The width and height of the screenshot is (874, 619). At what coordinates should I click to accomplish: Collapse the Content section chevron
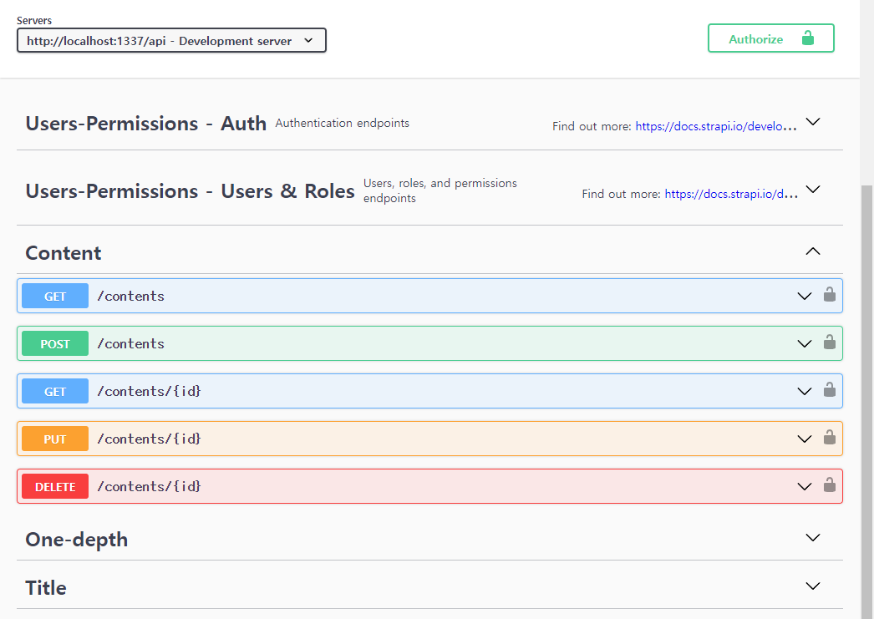point(813,251)
